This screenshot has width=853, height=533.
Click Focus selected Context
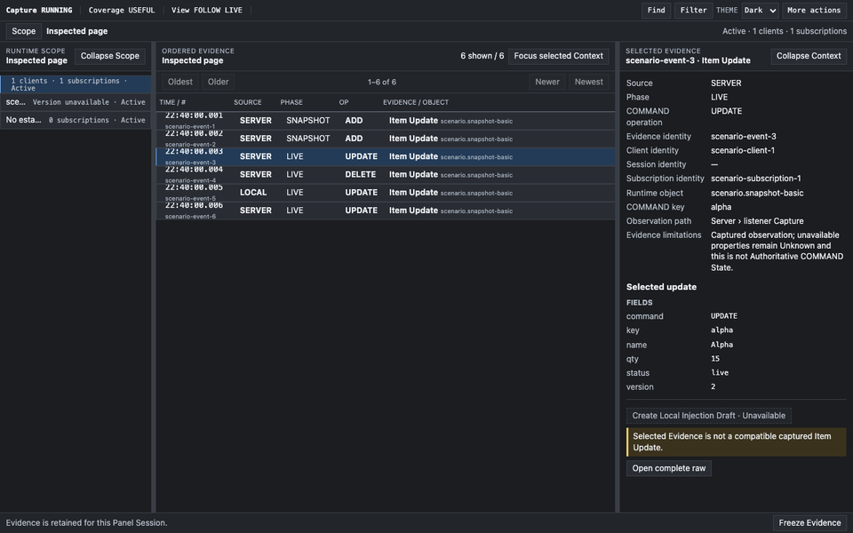tap(558, 55)
